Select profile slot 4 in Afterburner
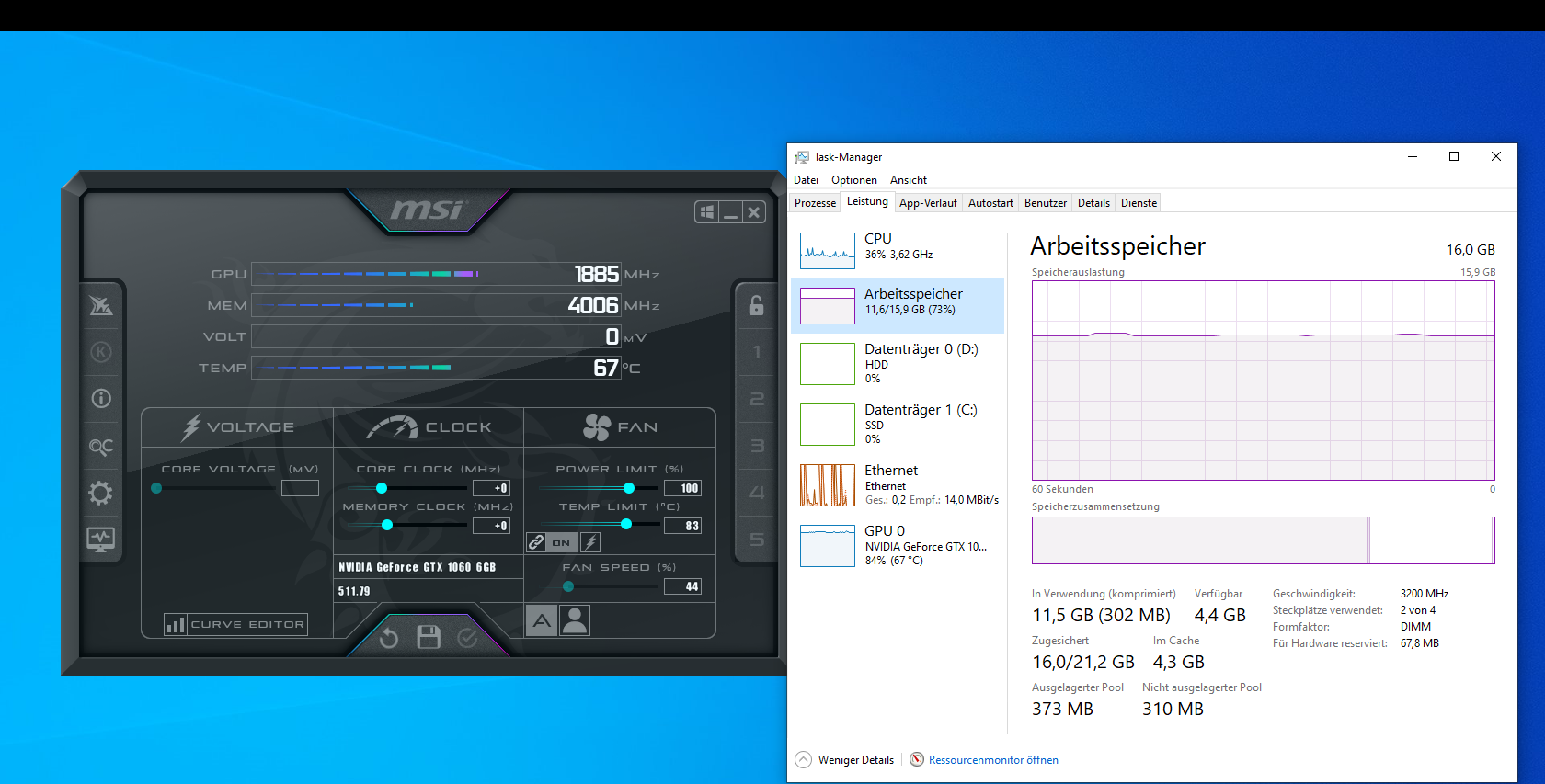The image size is (1545, 784). click(x=756, y=493)
